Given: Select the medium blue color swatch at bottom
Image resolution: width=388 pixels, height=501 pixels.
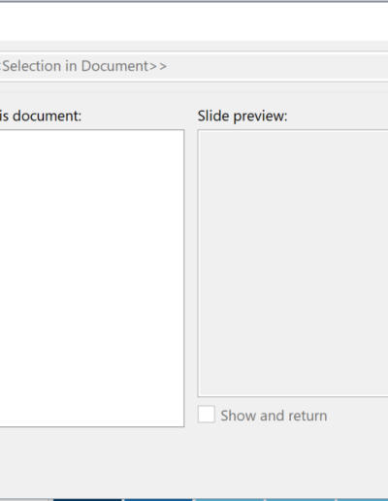Looking at the screenshot, I should coord(158,500).
